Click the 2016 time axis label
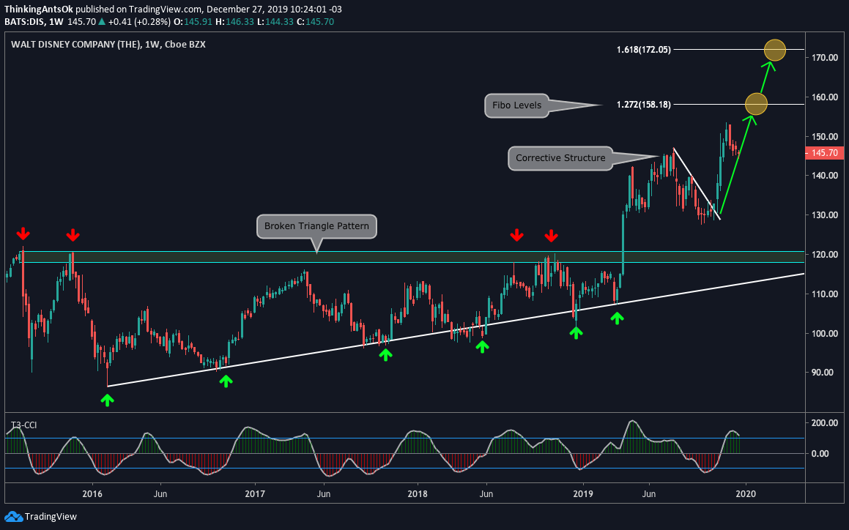Screen dimensions: 849x530 coord(92,493)
